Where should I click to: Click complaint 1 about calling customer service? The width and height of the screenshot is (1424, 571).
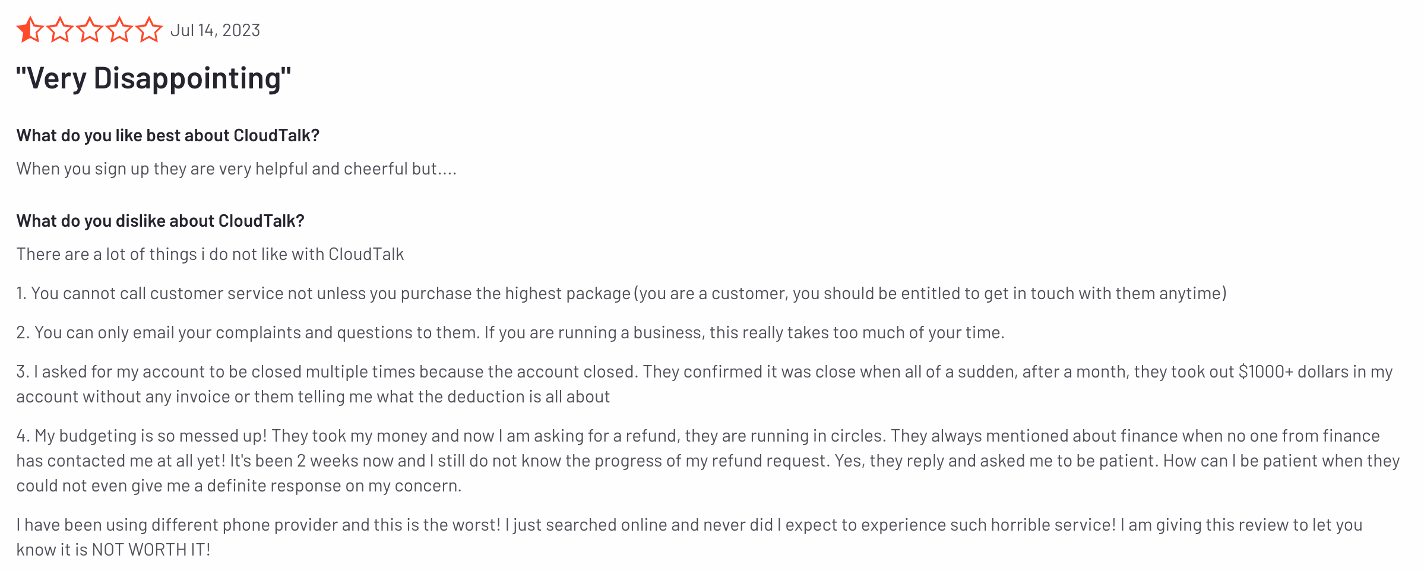click(621, 293)
